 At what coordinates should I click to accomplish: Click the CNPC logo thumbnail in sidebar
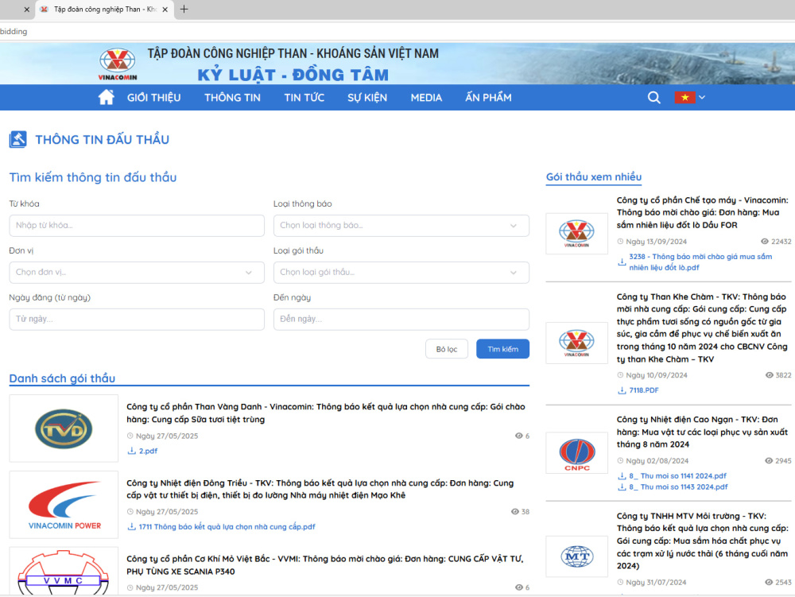click(577, 453)
